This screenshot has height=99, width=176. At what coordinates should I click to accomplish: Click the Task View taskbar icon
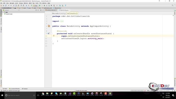[x=38, y=95]
